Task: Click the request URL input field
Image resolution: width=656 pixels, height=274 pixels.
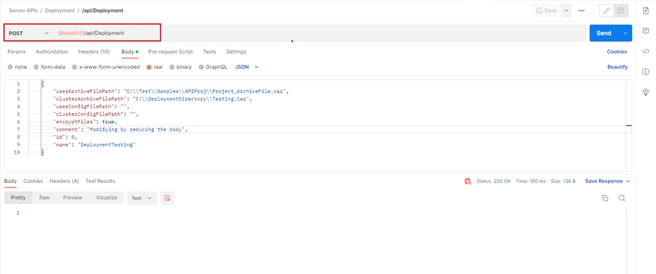Action: coord(319,33)
